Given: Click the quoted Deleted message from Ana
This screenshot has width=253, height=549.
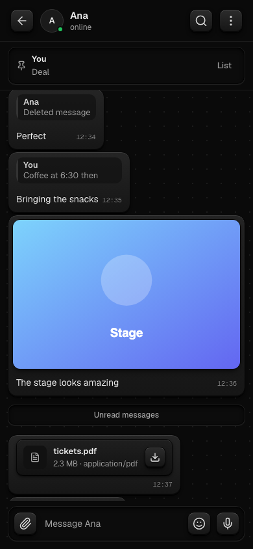Looking at the screenshot, I should [x=56, y=107].
